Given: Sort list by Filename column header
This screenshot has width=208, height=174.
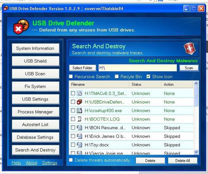Looking at the screenshot, I should [99, 84].
